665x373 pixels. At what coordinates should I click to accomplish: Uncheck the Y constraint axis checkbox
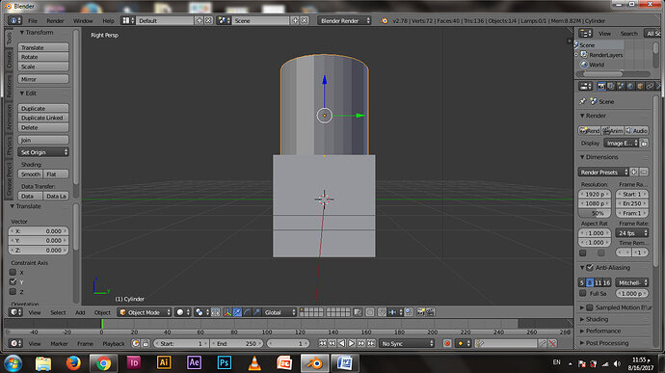13,281
